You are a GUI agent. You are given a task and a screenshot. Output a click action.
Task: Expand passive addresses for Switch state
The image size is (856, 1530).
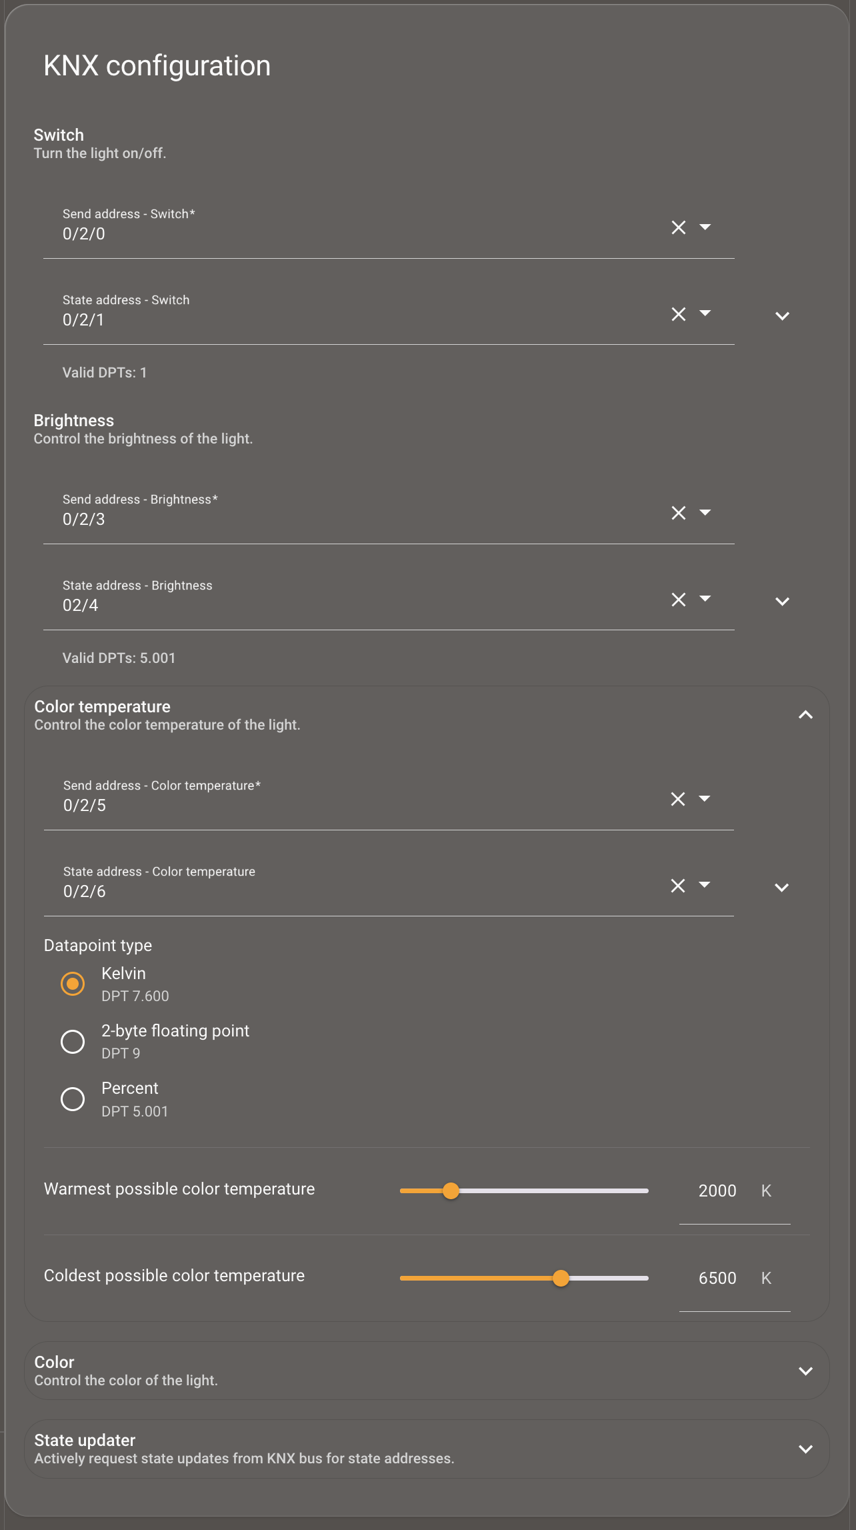tap(782, 316)
